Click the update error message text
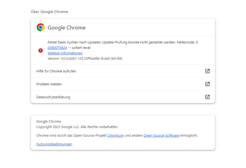 [123, 42]
